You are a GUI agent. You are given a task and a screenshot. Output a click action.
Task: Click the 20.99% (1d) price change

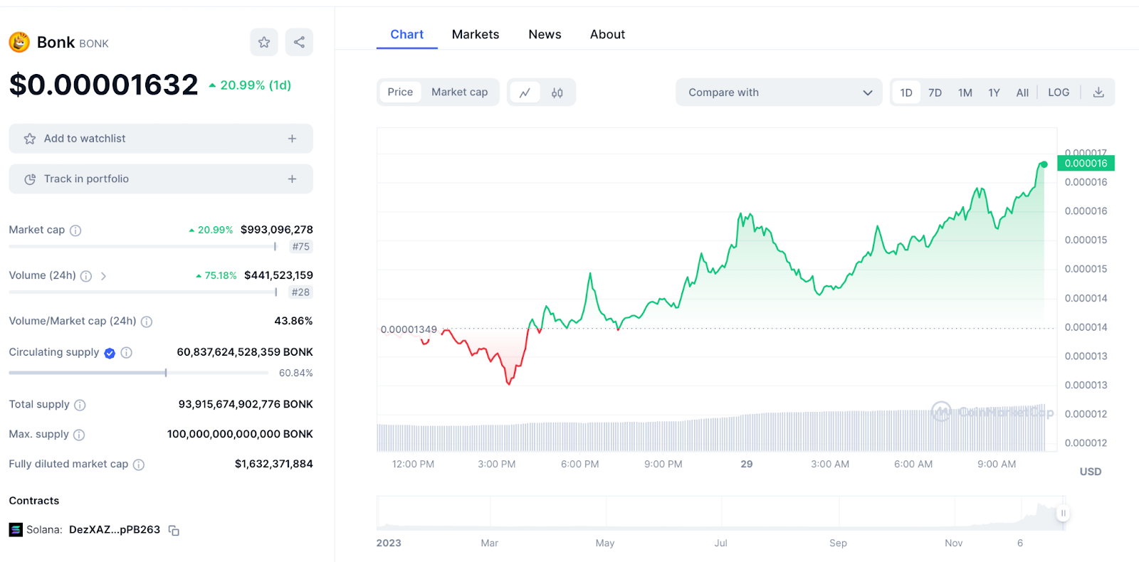(250, 85)
